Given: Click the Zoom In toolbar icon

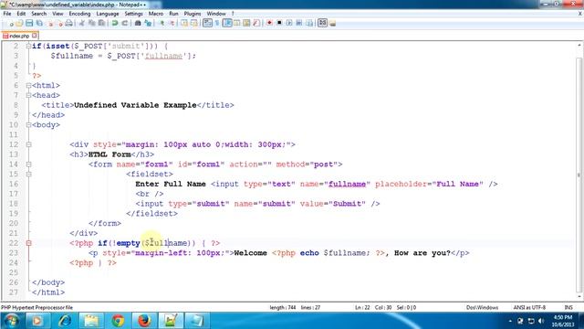Looking at the screenshot, I should point(162,23).
